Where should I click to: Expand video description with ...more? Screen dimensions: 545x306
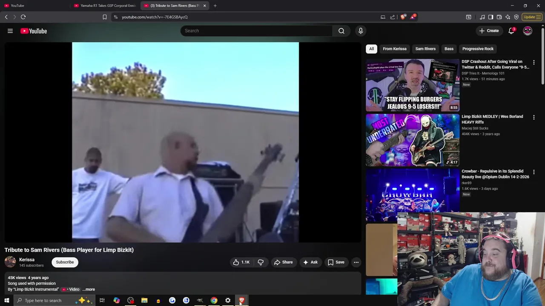coord(89,289)
